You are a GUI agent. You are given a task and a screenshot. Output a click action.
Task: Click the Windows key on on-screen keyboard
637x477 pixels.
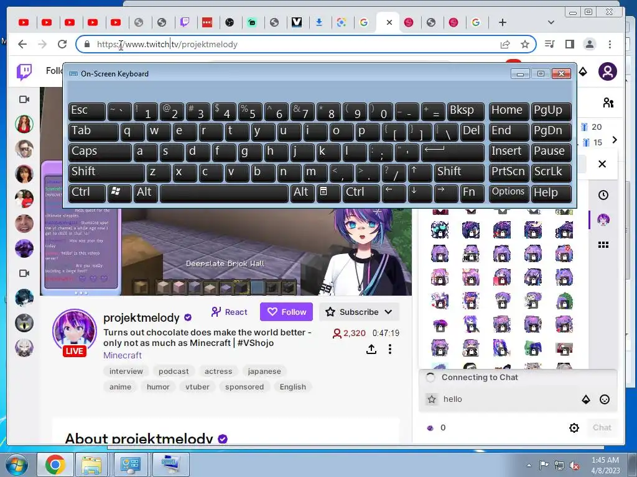(x=119, y=193)
